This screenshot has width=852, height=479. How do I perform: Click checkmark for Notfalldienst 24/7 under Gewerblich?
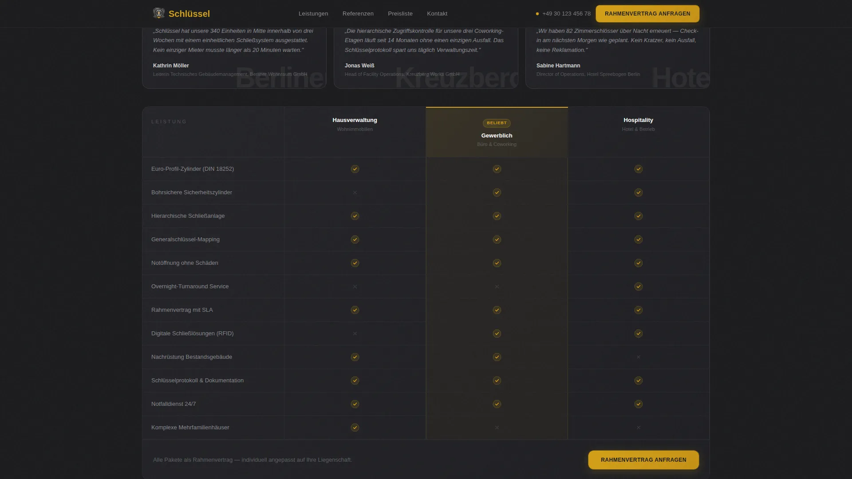tap(497, 404)
